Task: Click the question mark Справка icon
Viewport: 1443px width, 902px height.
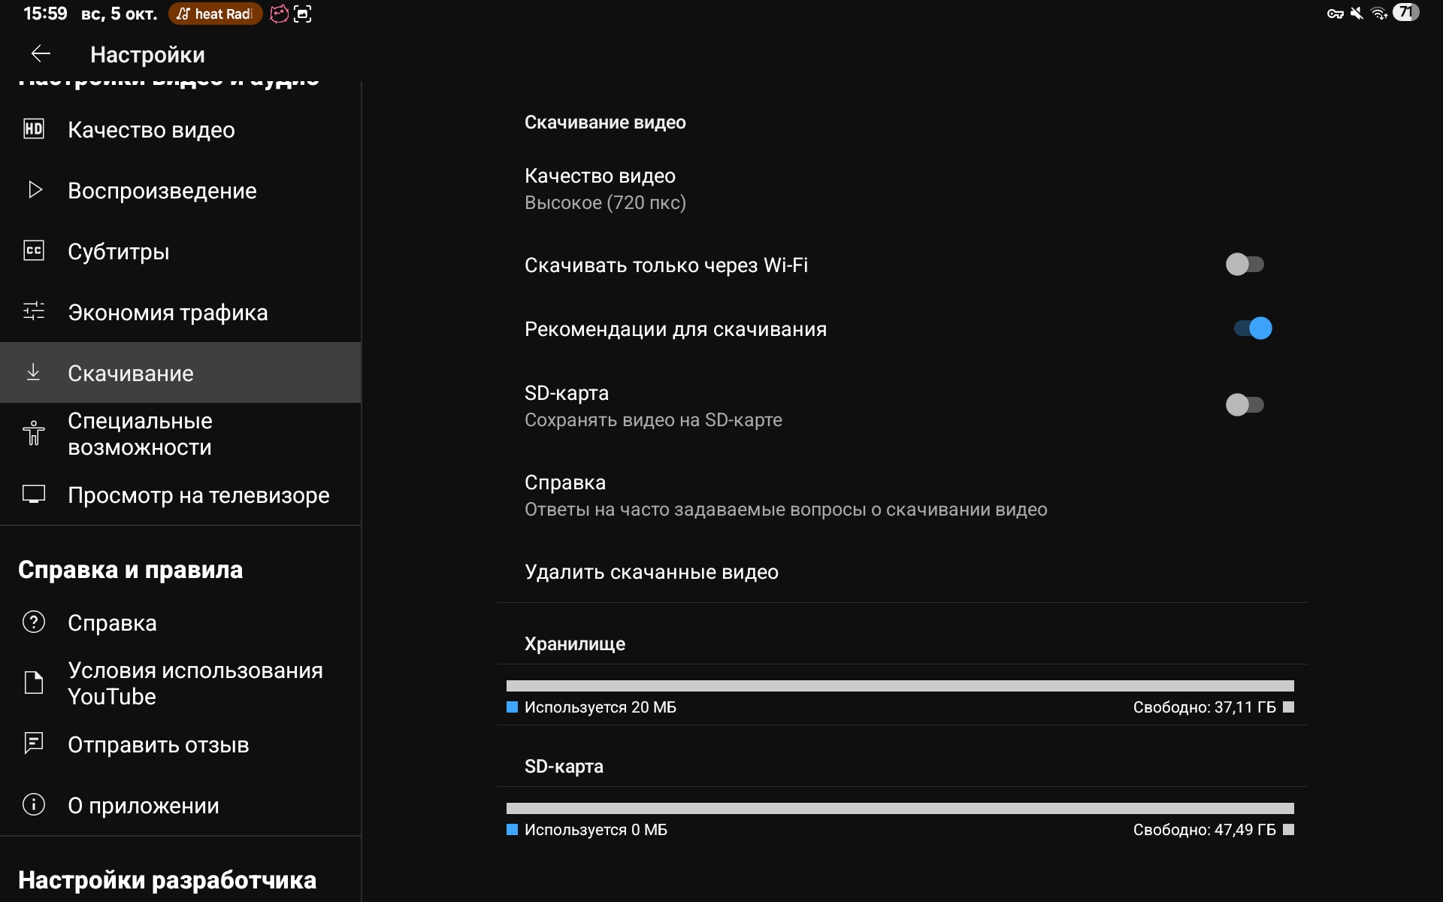Action: [34, 622]
